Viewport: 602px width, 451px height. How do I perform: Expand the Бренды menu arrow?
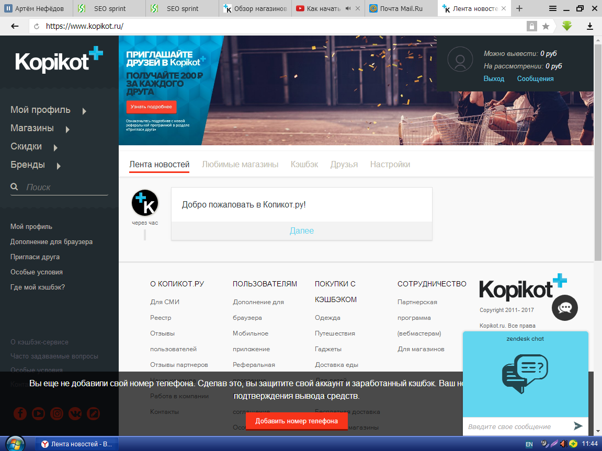[x=59, y=166]
